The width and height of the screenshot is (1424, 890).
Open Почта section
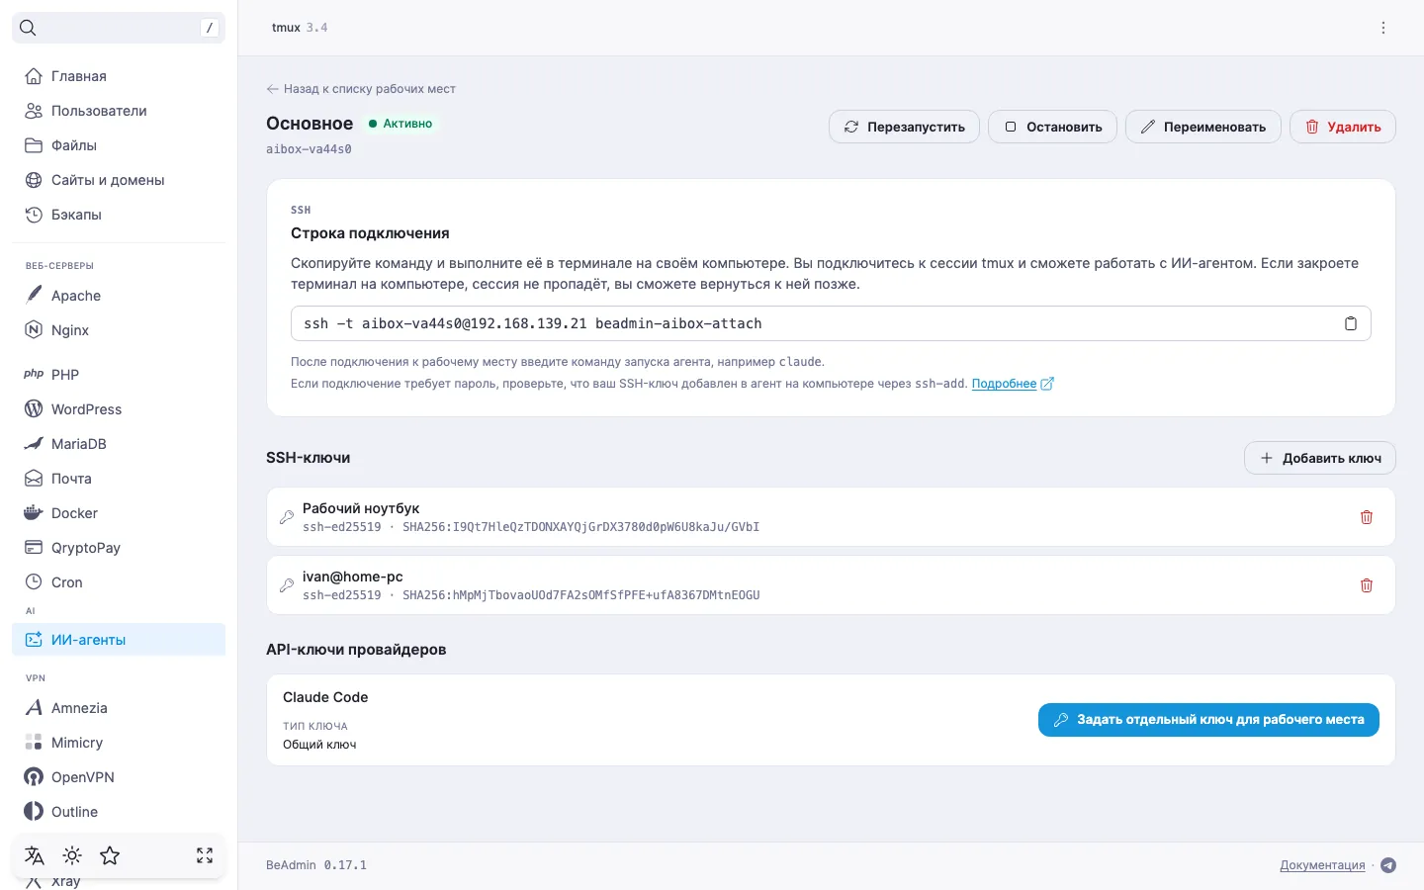coord(119,479)
